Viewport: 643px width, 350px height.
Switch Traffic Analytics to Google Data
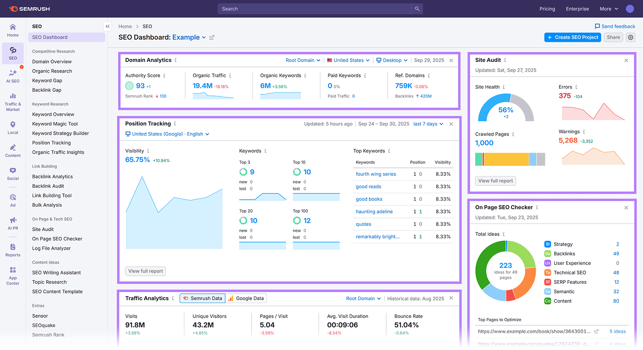[246, 298]
